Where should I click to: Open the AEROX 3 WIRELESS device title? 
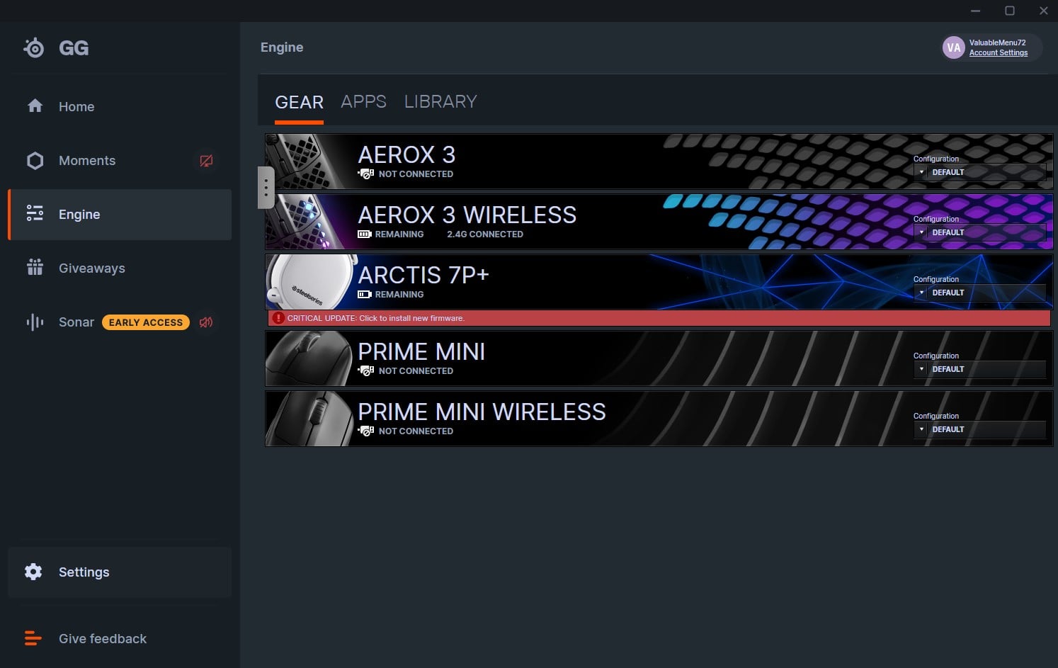[x=467, y=215]
